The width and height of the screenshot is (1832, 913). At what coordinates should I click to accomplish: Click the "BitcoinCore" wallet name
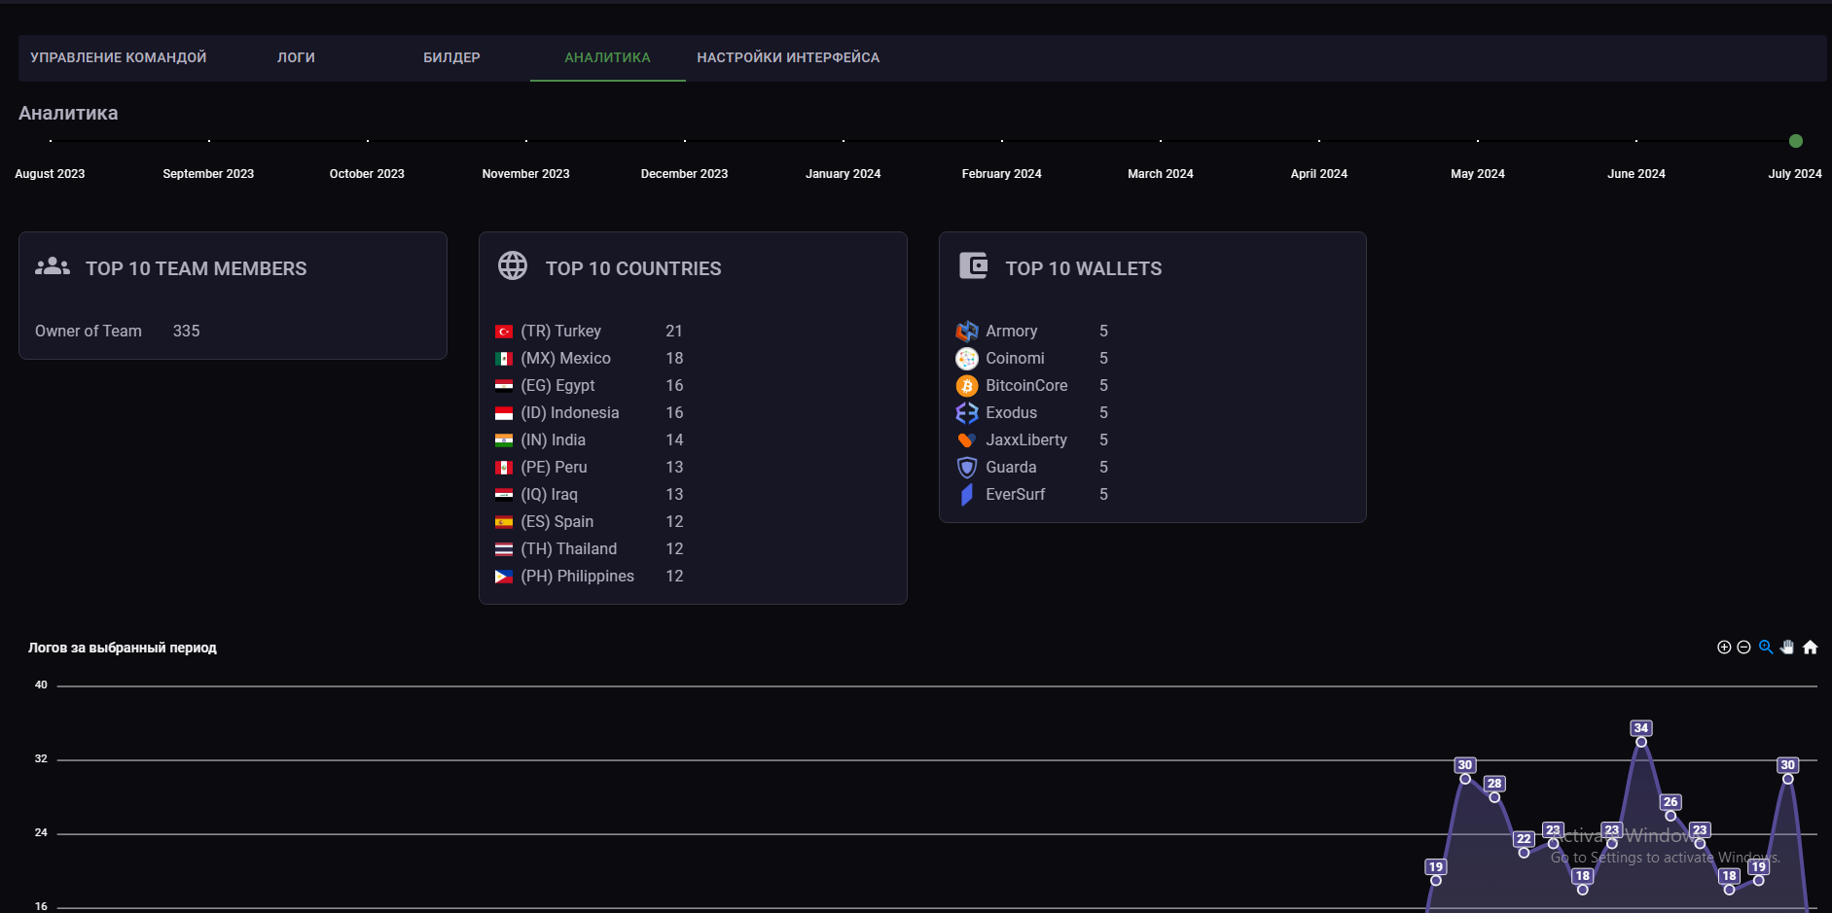pos(1026,386)
